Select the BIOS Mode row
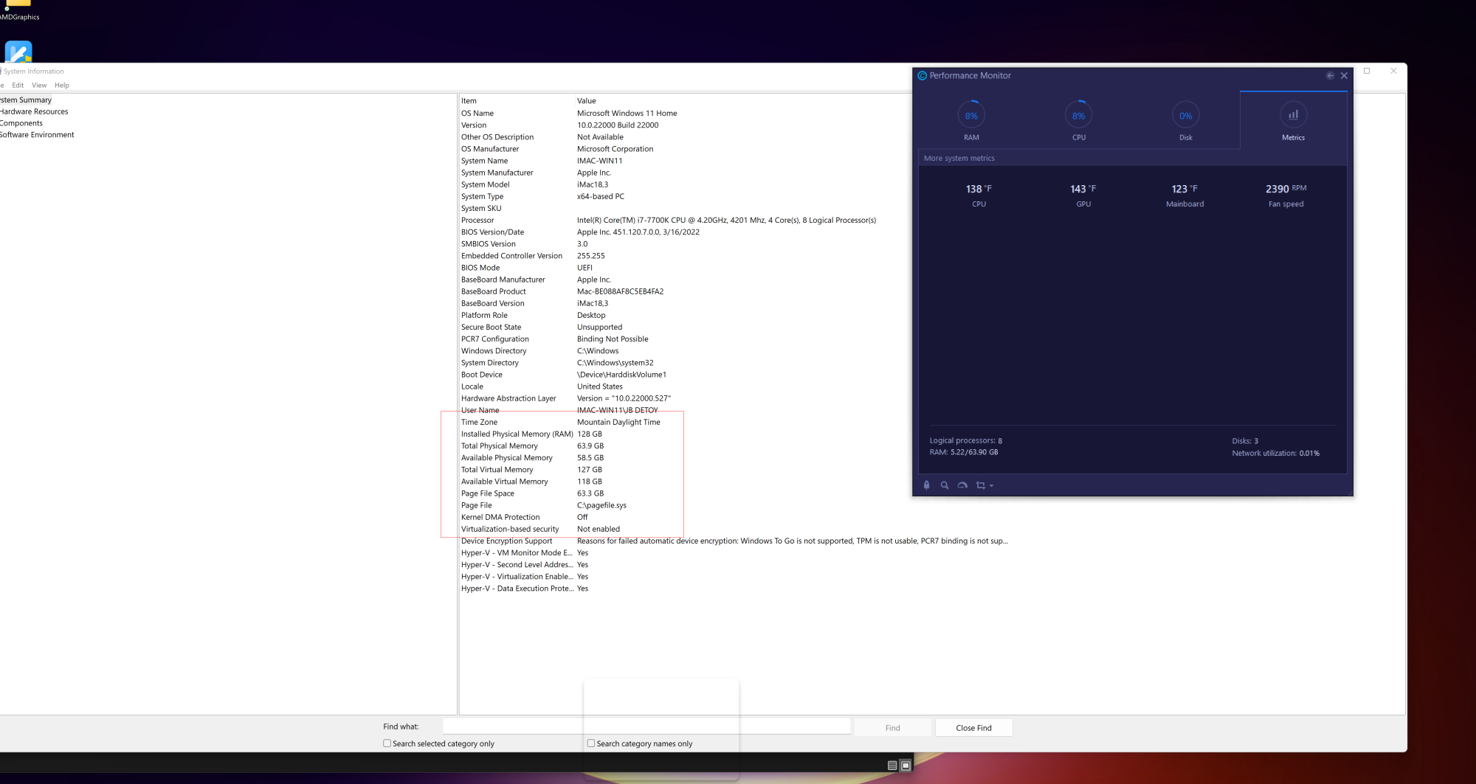Image resolution: width=1476 pixels, height=784 pixels. pos(527,268)
